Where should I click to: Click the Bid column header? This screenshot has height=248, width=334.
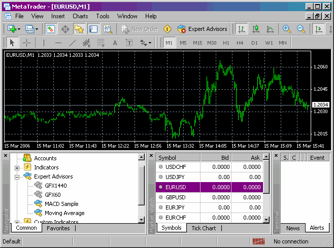click(216, 158)
